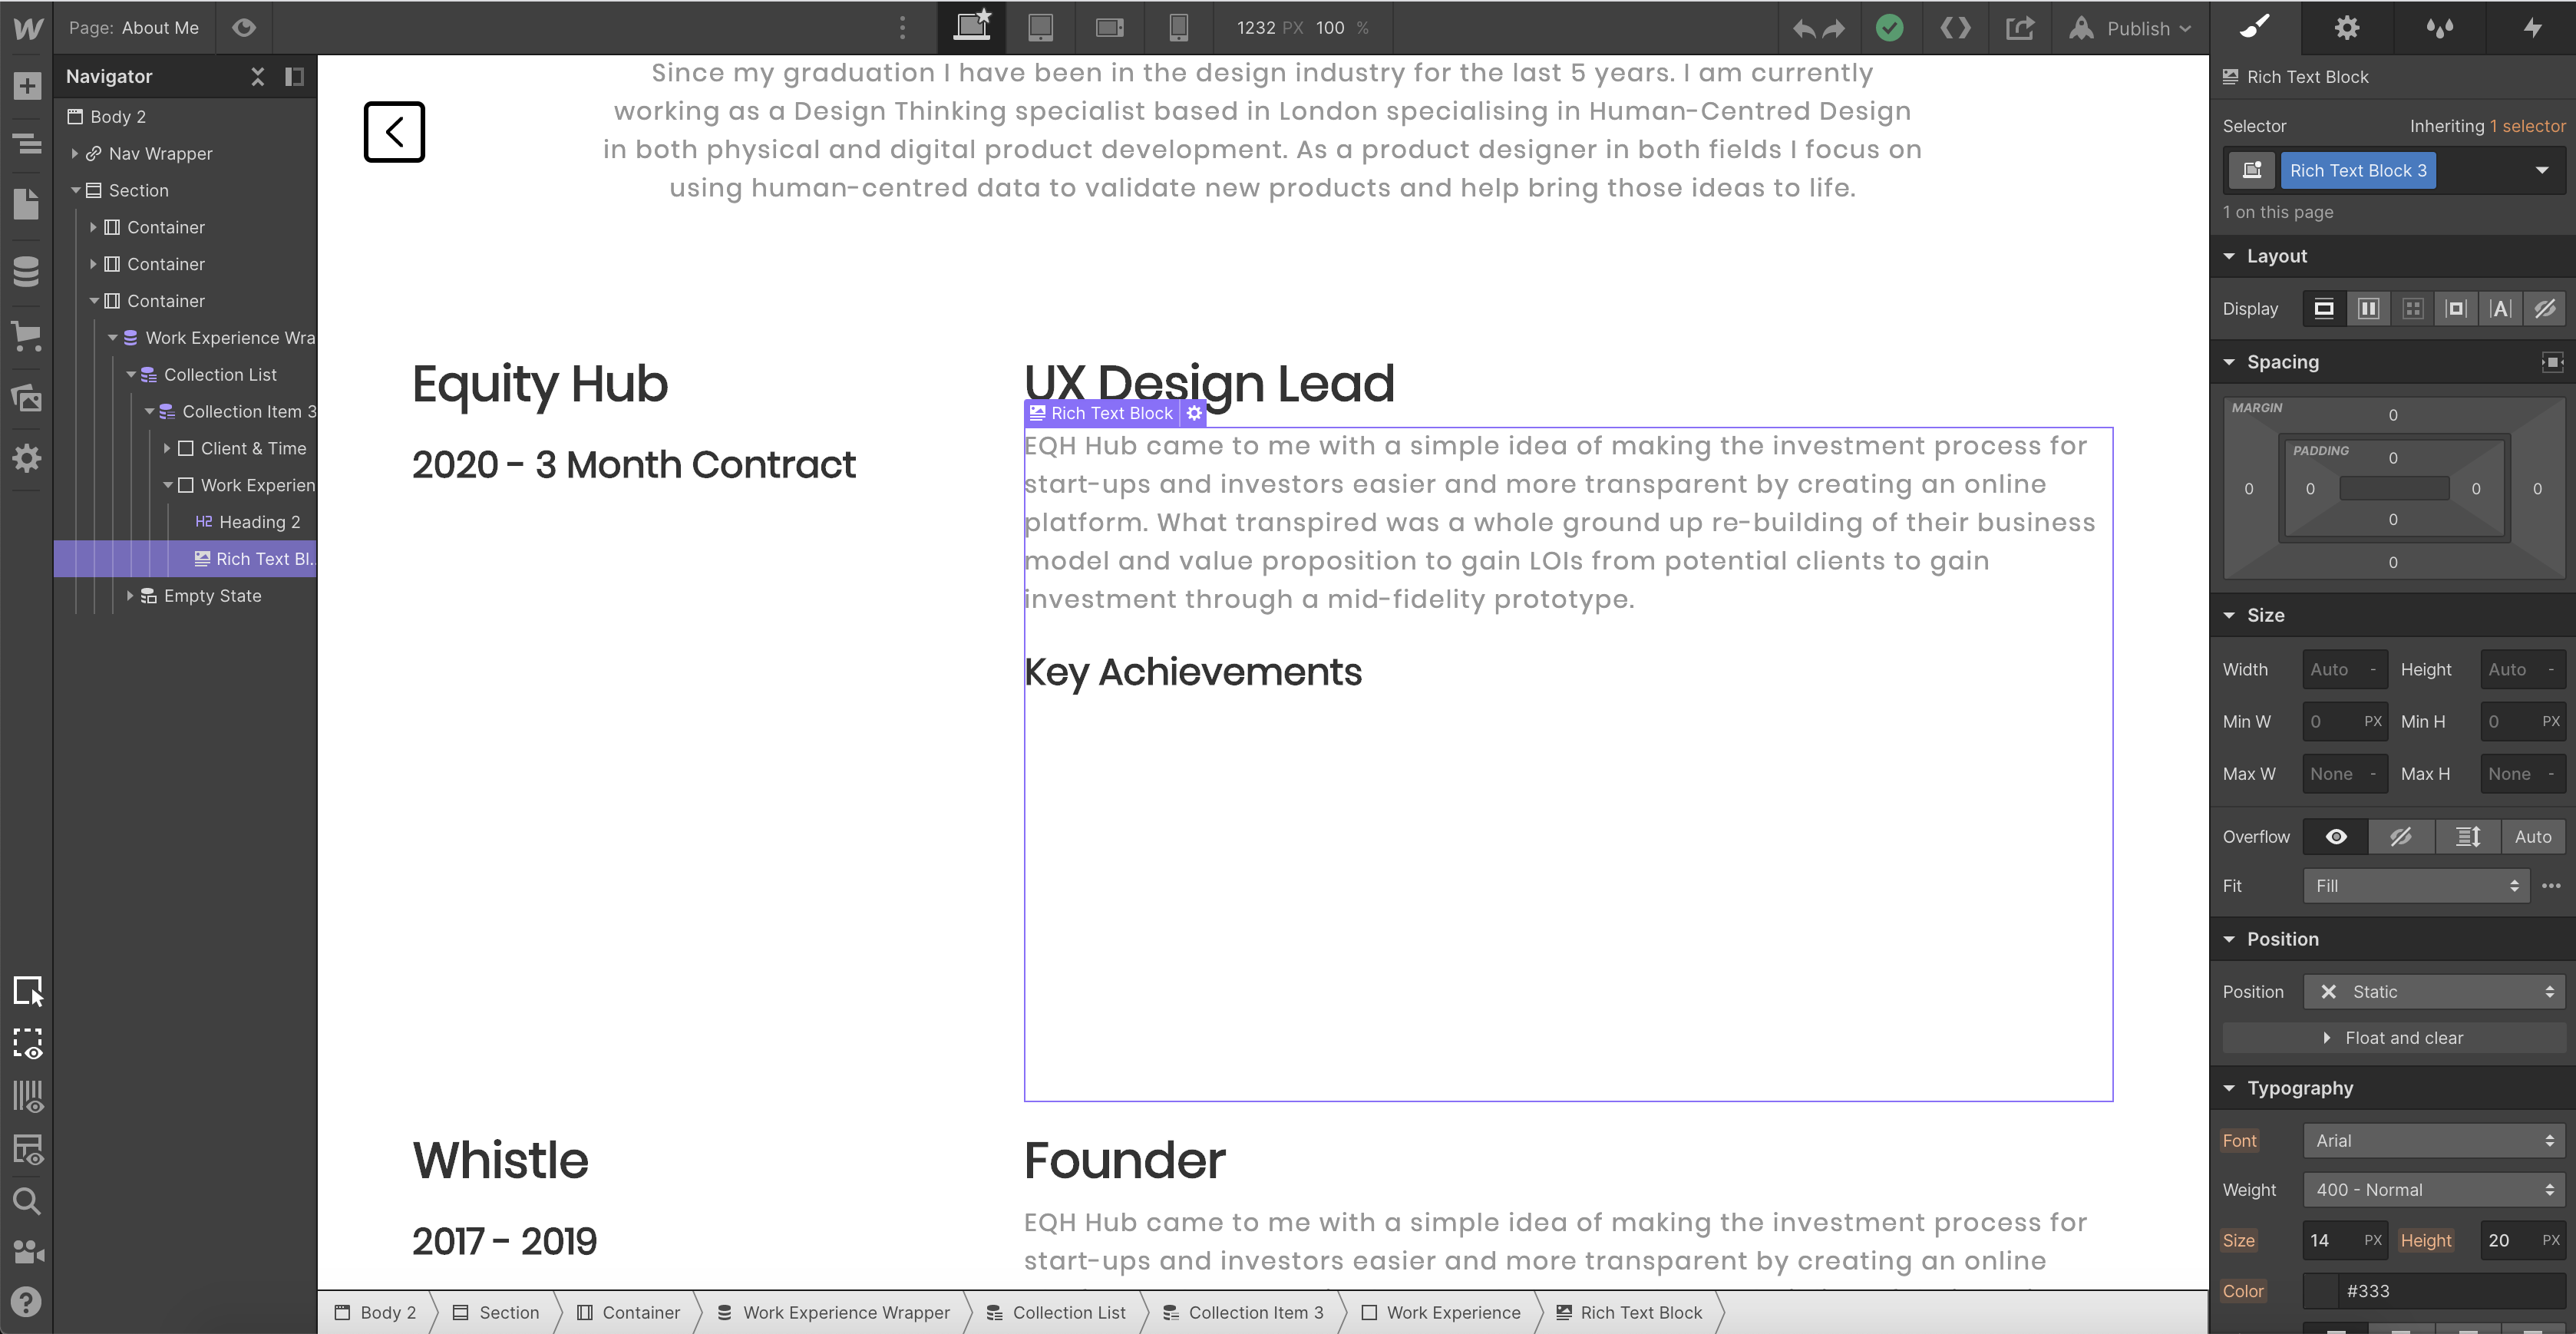2576x1334 pixels.
Task: Switch to the Style tab brush icon
Action: click(x=2255, y=27)
